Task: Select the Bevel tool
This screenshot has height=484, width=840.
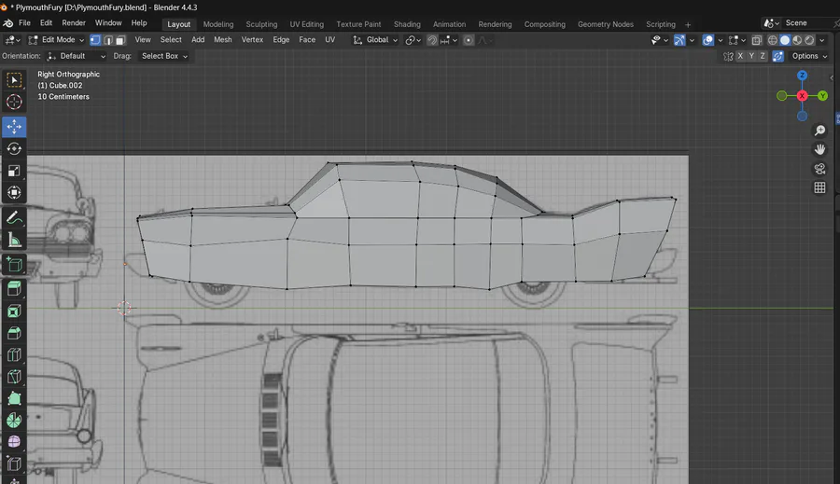Action: (14, 333)
